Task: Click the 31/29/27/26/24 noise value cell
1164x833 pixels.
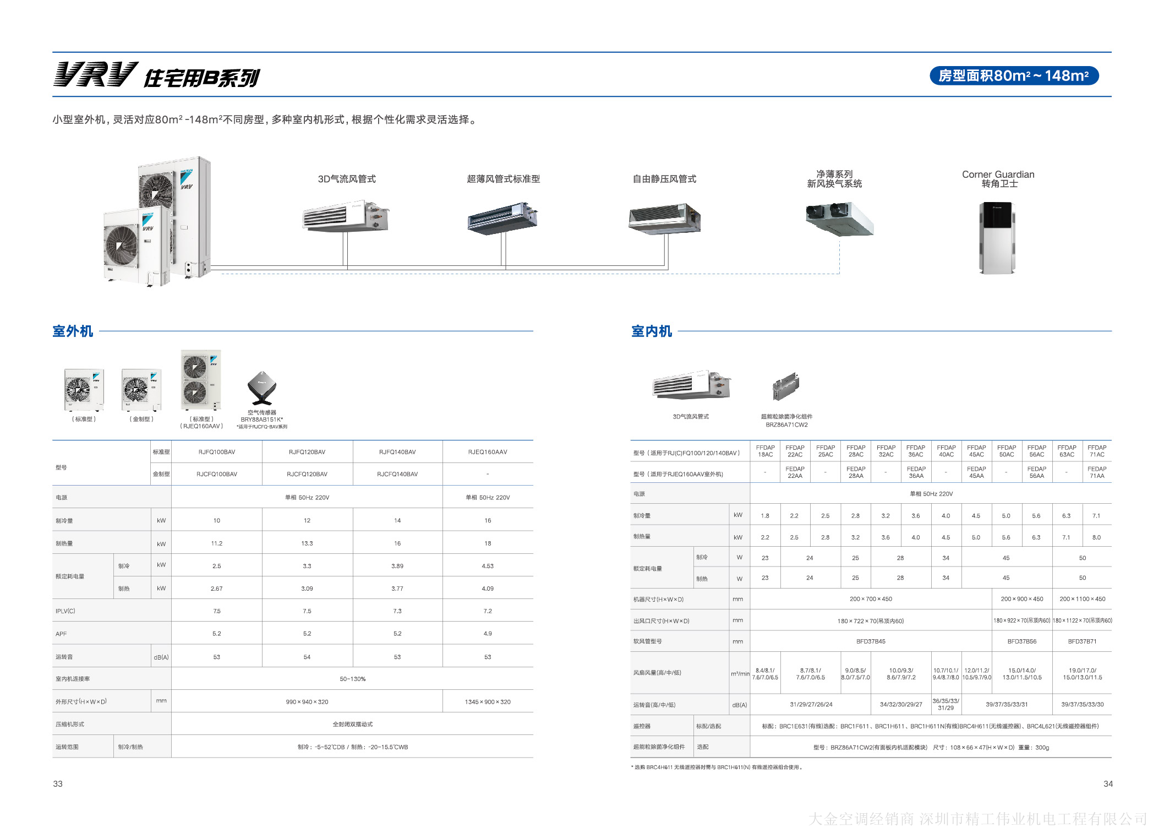Action: pos(811,705)
